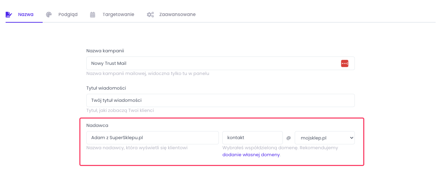The image size is (444, 174).
Task: Click the sender name field 'Adam z SuperSklepu.pl'
Action: 152,138
